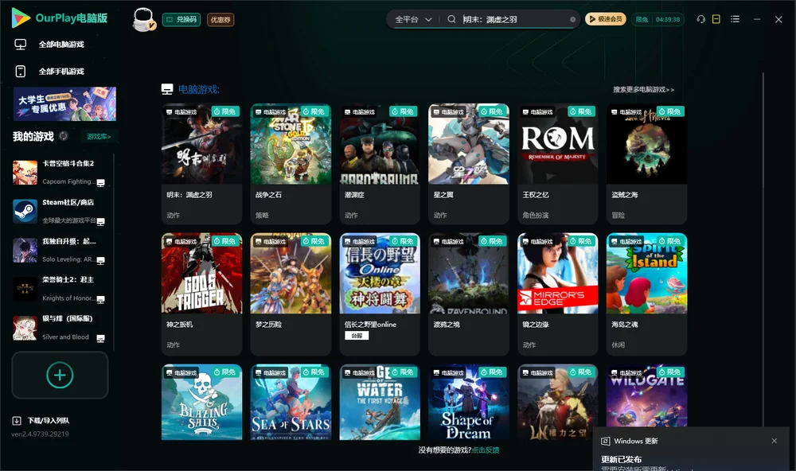This screenshot has width=796, height=471.
Task: Click the 银与绯 (国际服) game icon
Action: point(25,328)
